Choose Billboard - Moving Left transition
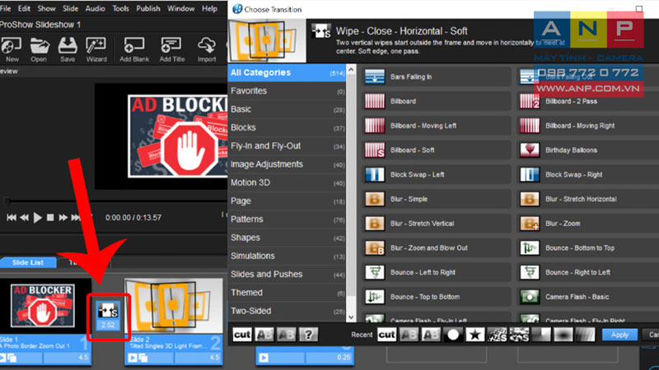 coord(437,126)
